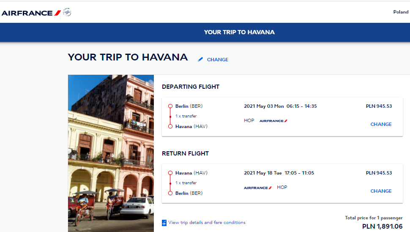Click the Air France logo in return flight
This screenshot has height=232, width=410.
click(258, 188)
